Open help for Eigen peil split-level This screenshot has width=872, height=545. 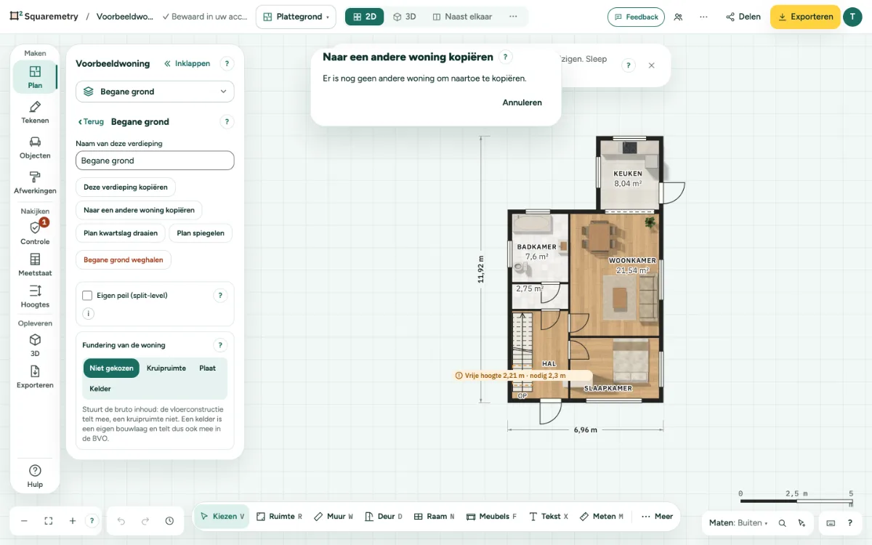[x=220, y=296]
